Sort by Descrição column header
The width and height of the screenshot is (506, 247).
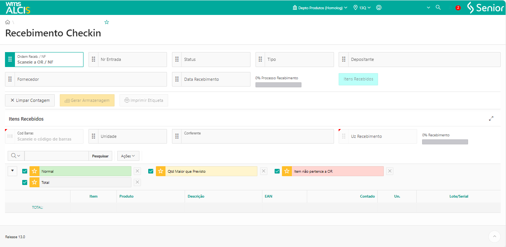(x=196, y=196)
